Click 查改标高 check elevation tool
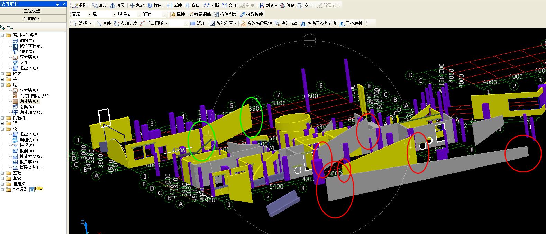546x234 pixels. coord(286,23)
